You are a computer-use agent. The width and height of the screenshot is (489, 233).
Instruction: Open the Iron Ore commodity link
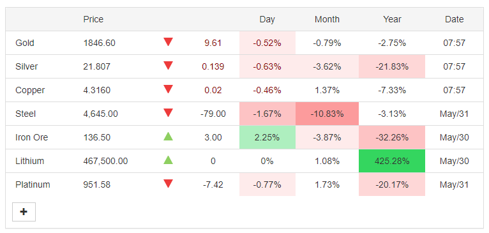point(31,137)
